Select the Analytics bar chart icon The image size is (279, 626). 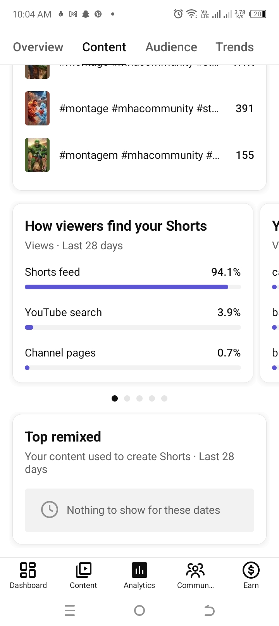coord(139,570)
